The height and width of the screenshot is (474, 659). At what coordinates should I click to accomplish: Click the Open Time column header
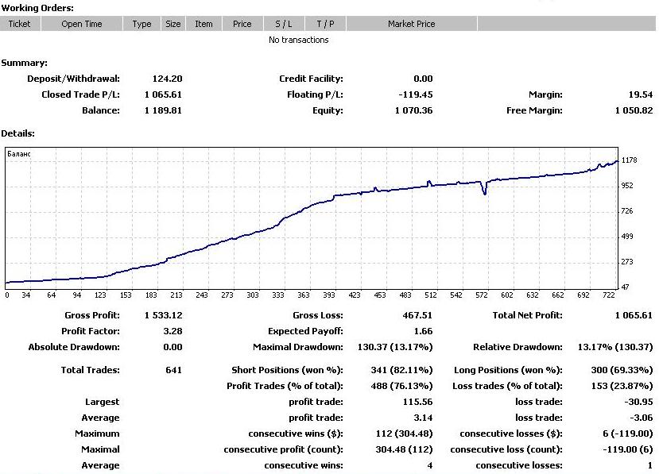pos(82,24)
